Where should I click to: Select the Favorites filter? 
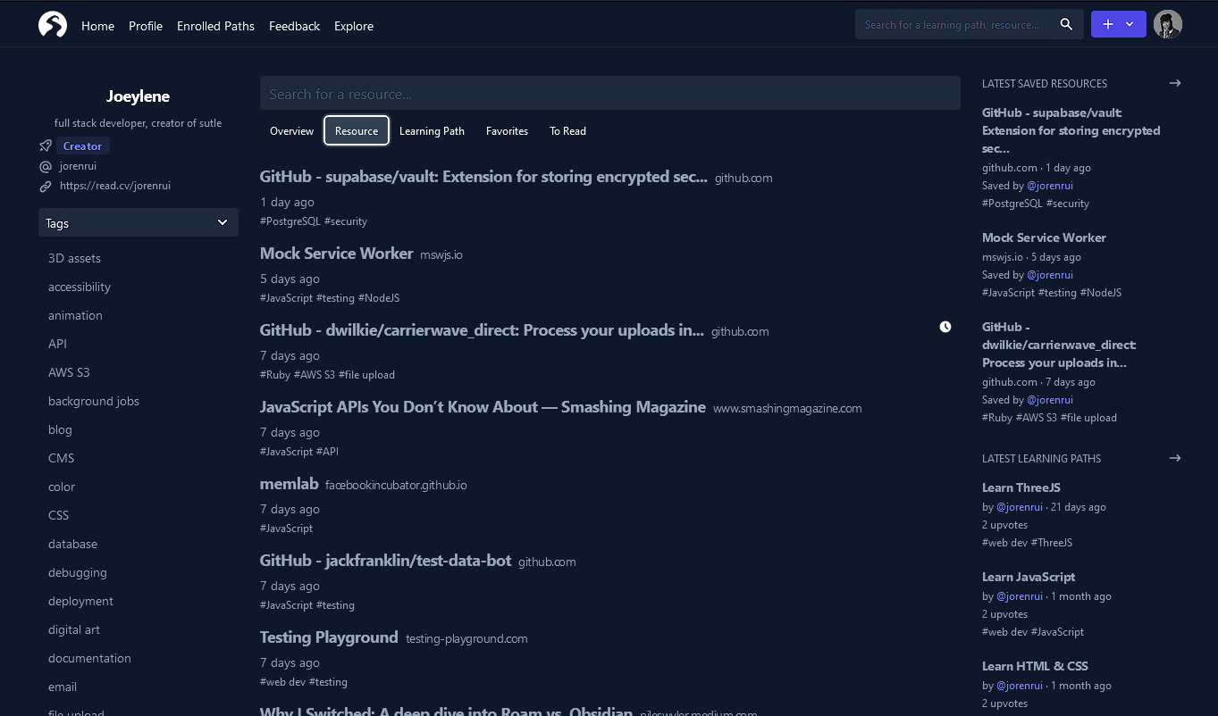pos(507,130)
